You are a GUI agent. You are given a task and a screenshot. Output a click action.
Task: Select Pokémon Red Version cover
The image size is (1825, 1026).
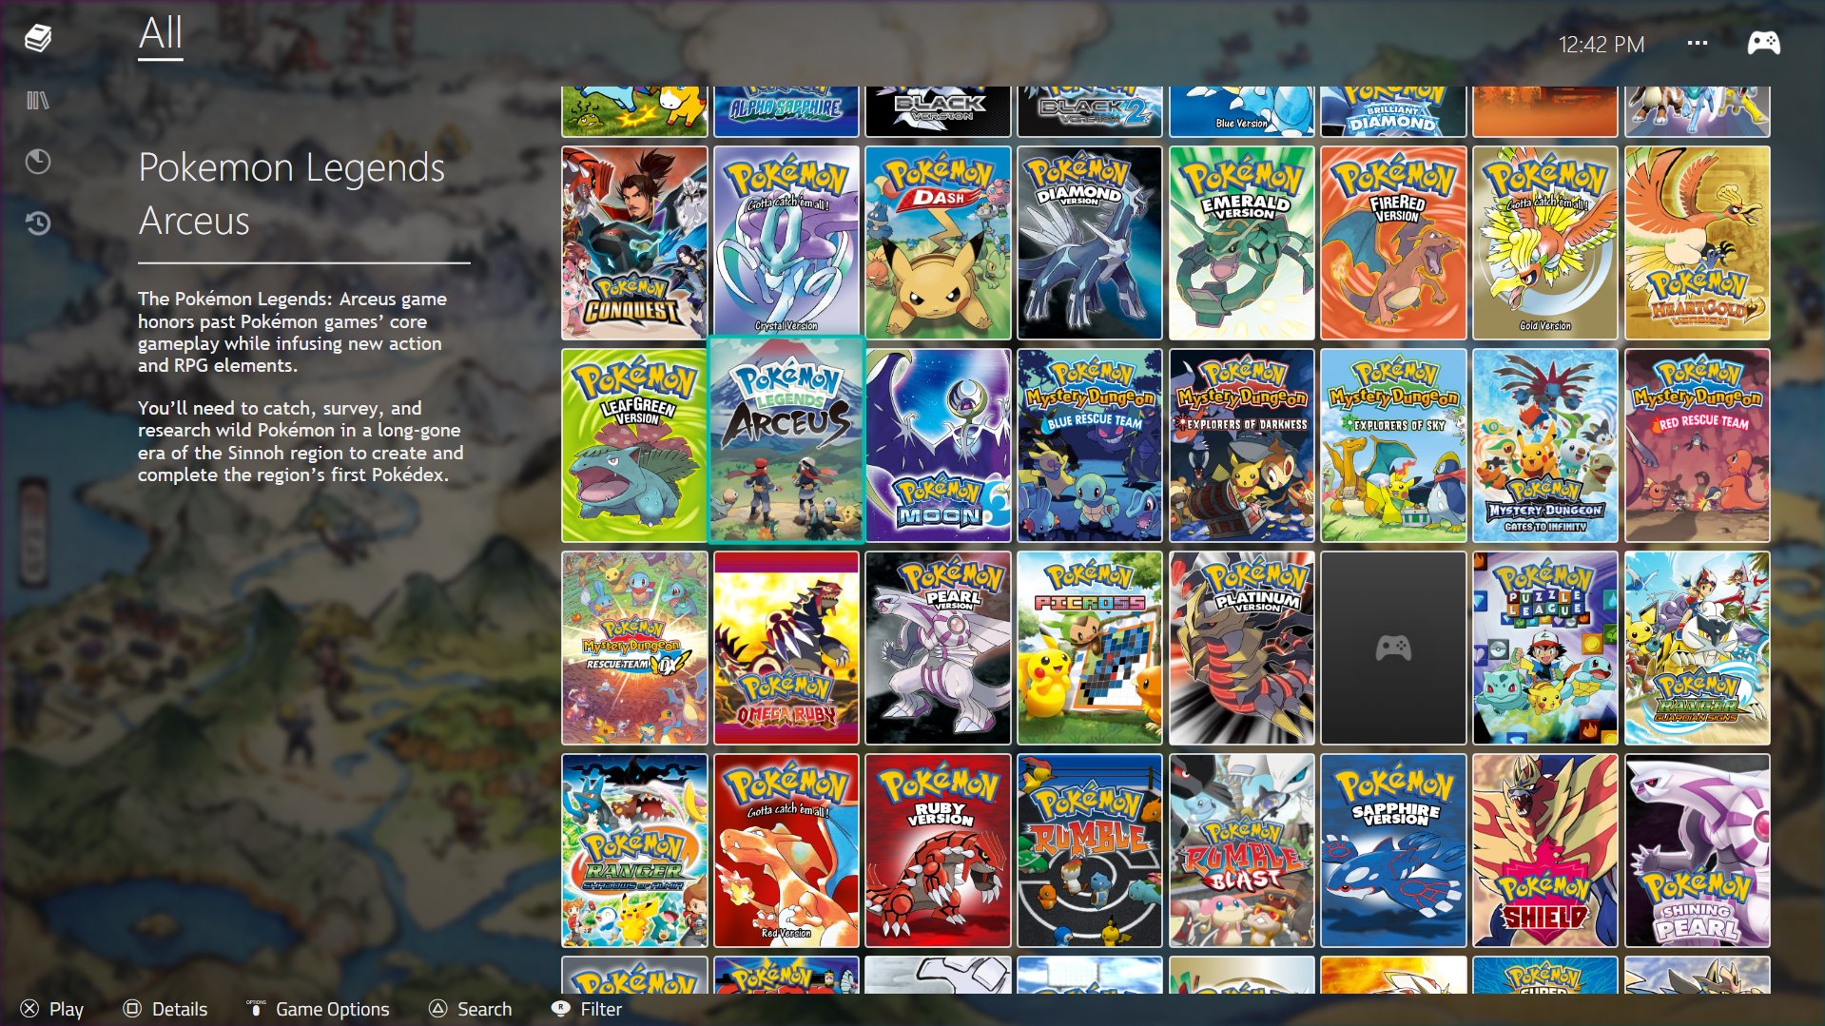point(786,850)
